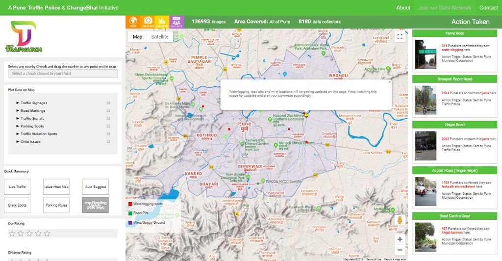Expand Parking Spots tree arrow
This screenshot has height=261, width=502.
18,126
